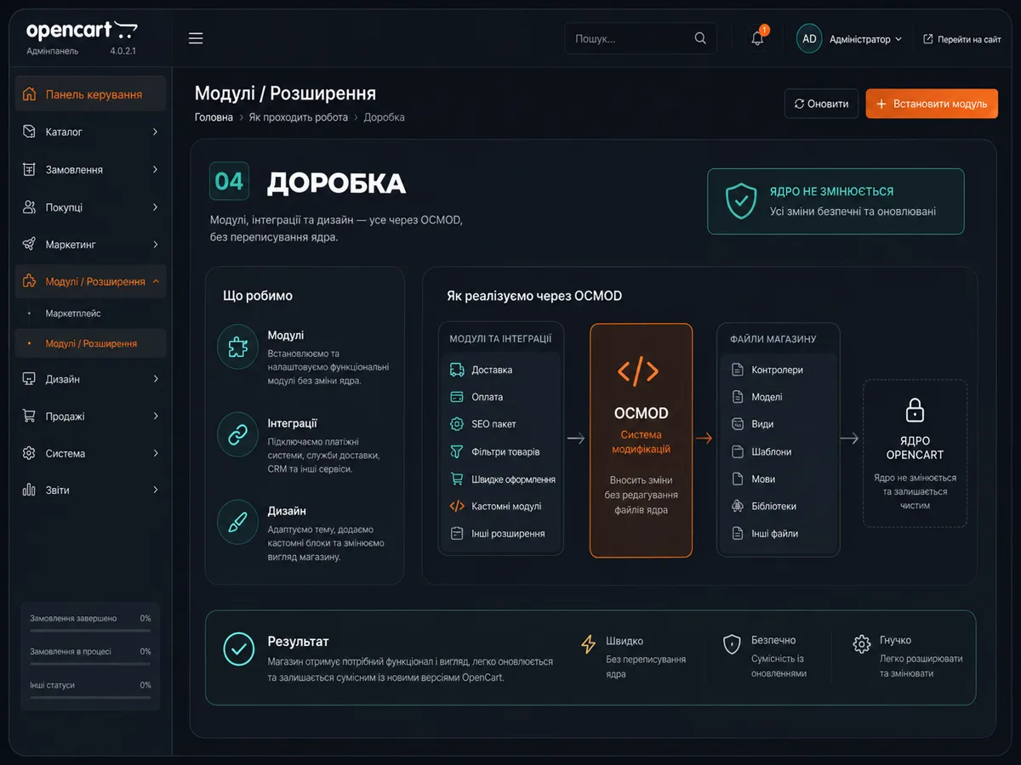Click the Модулі та інтеграції column header
The height and width of the screenshot is (765, 1021).
(500, 339)
